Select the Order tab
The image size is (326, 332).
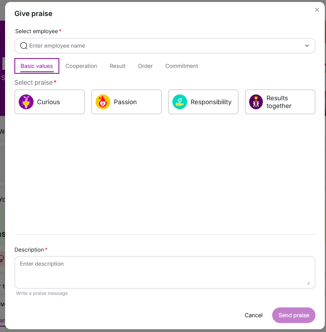pyautogui.click(x=145, y=66)
